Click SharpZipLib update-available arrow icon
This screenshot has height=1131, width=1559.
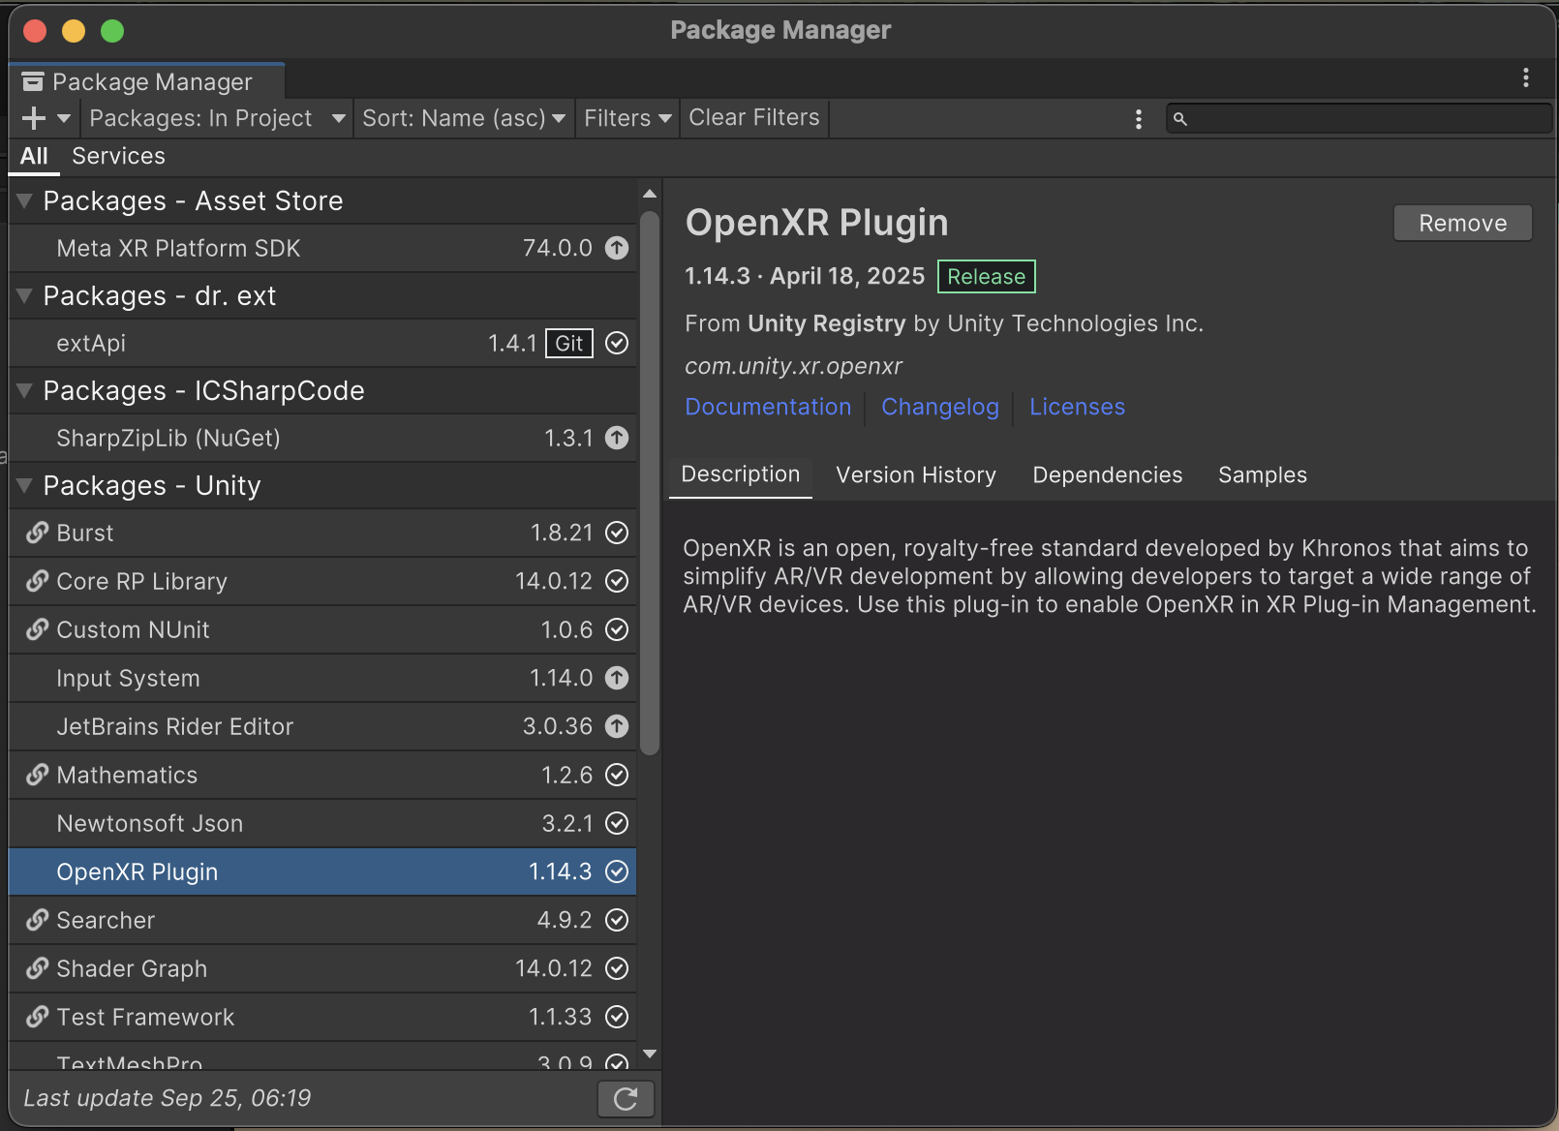(x=617, y=439)
